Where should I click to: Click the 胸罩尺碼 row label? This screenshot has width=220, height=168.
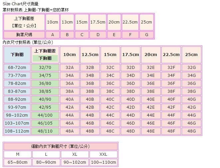click(x=24, y=35)
